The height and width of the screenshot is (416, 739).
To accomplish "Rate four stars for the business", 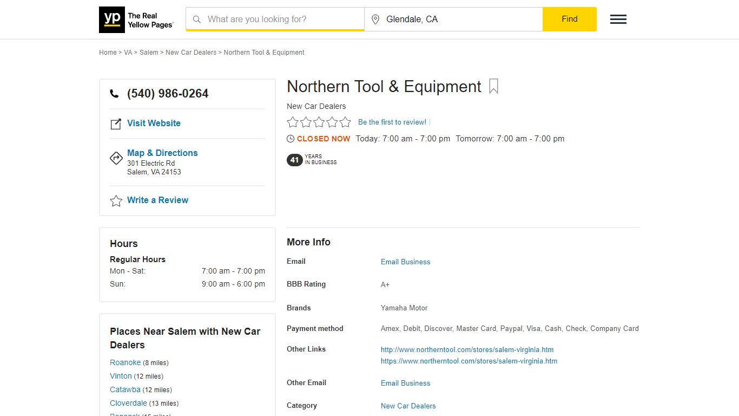I will (332, 122).
